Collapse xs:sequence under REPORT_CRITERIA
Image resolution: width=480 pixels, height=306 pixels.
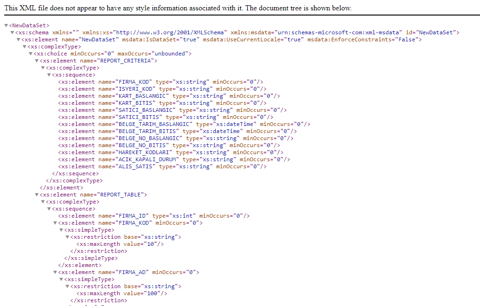point(49,75)
